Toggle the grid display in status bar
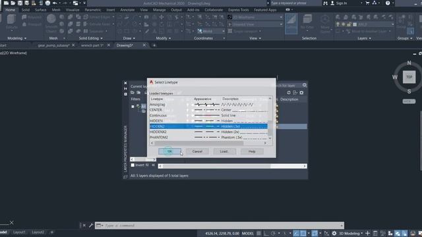The height and width of the screenshot is (237, 422). point(258,233)
